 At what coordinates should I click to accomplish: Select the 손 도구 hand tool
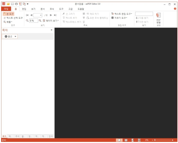tap(9, 14)
